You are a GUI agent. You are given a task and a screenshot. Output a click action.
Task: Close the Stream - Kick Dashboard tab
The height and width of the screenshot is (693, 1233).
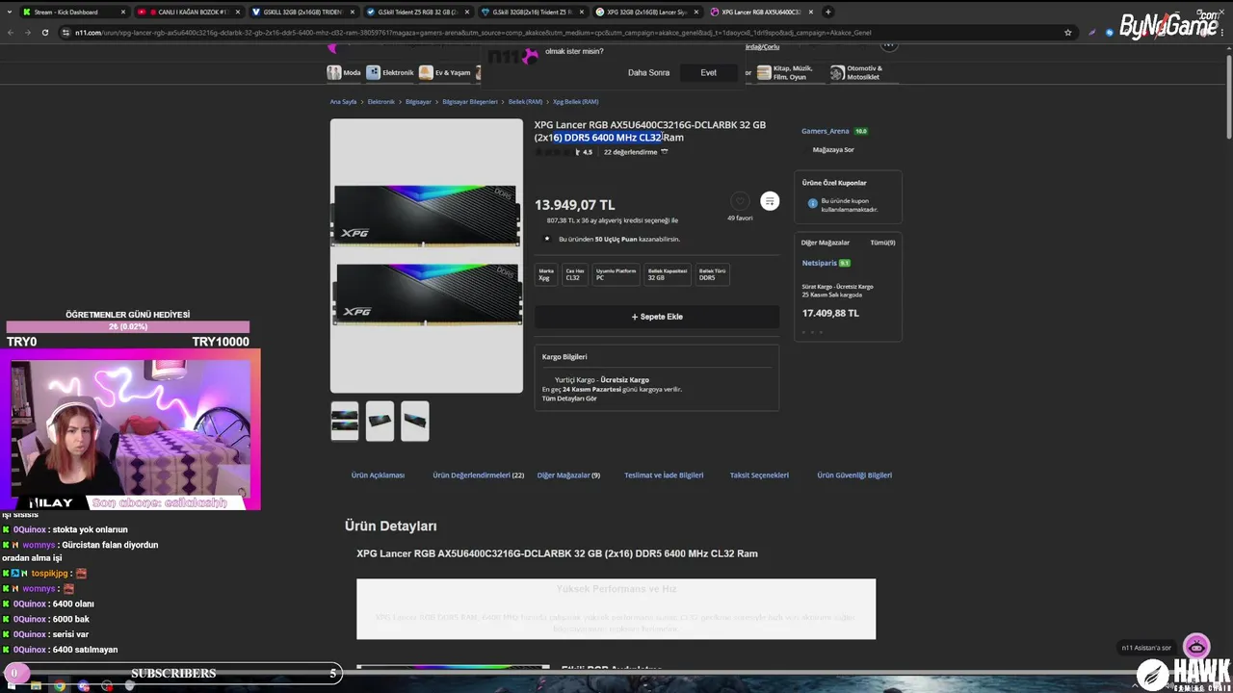[122, 12]
